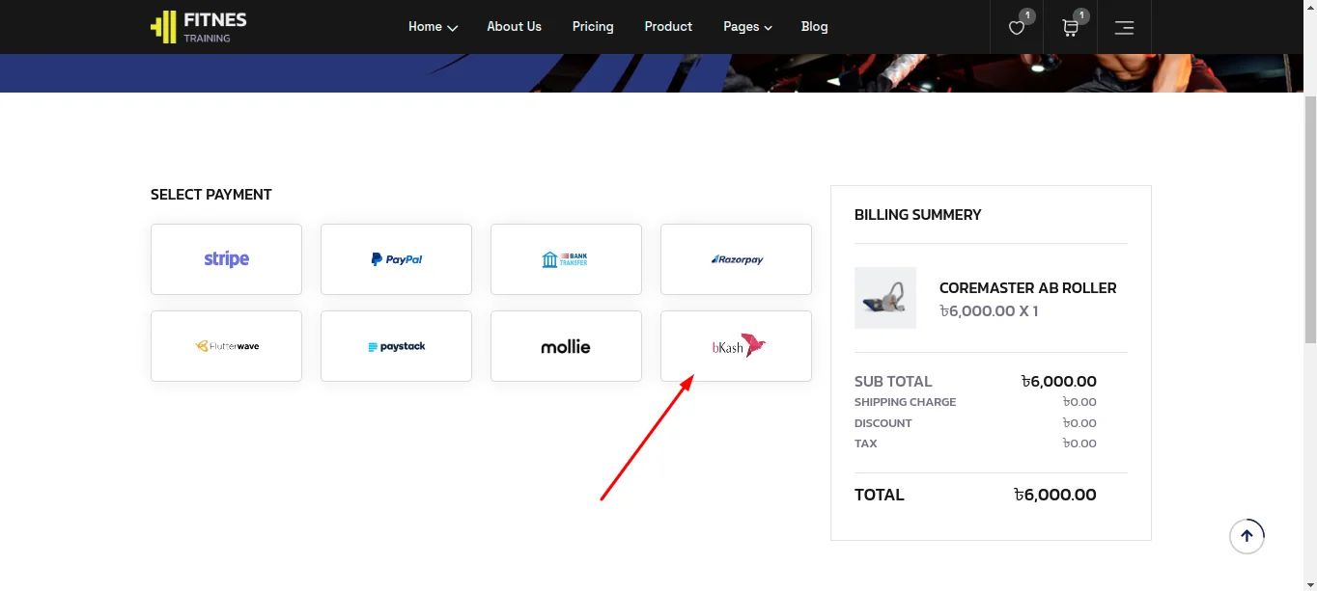The image size is (1317, 591).
Task: Select Mollie payment option
Action: click(x=566, y=346)
